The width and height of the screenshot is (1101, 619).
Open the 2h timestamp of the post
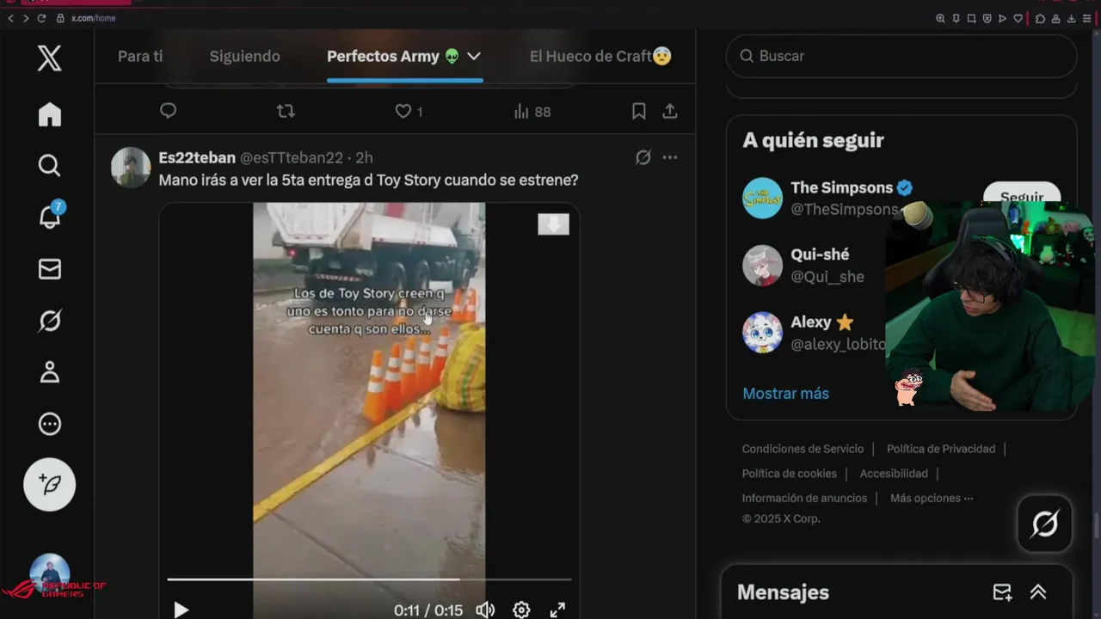(365, 157)
